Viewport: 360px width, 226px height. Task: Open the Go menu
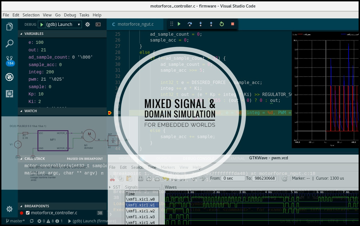click(58, 15)
